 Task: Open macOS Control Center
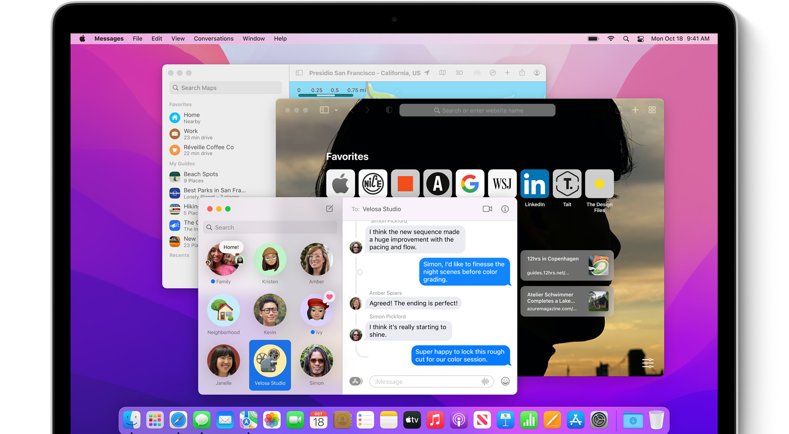click(640, 39)
